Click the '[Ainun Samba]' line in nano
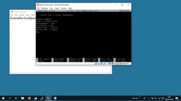This screenshot has height=101, width=181. point(44,19)
